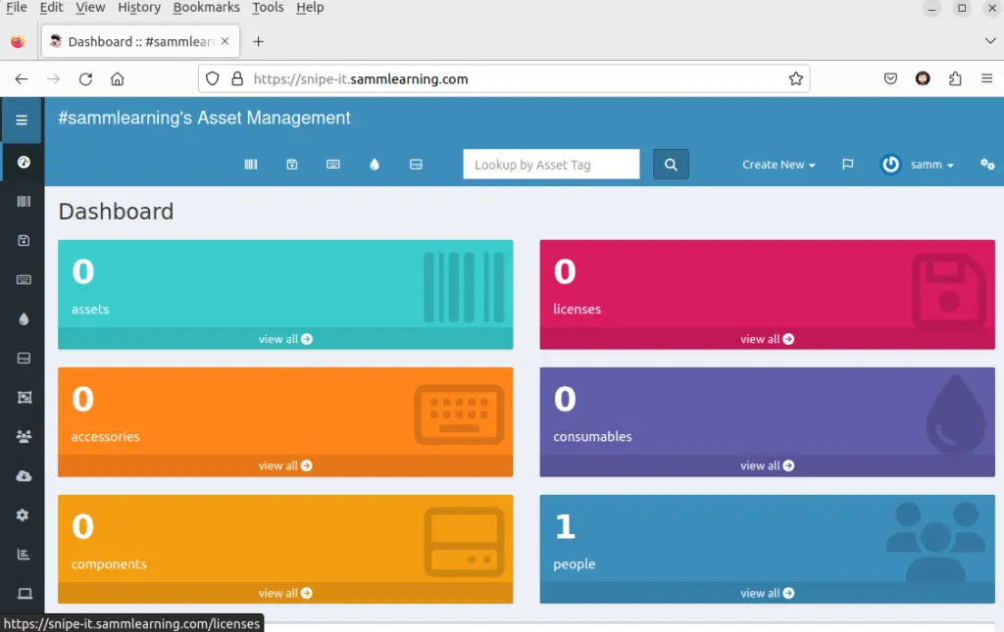Bookmark this page with star icon
The width and height of the screenshot is (1004, 632).
pyautogui.click(x=796, y=78)
